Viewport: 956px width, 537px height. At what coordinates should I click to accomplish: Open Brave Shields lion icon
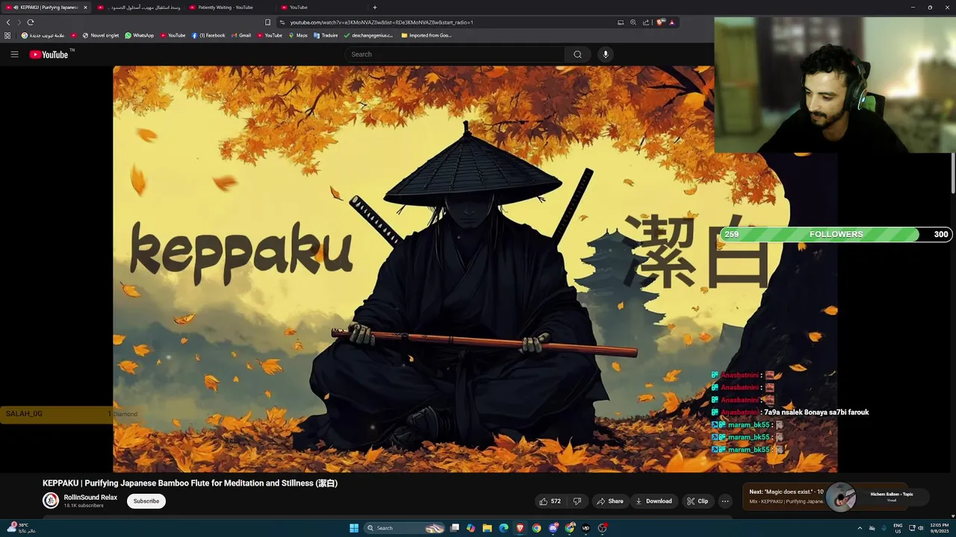point(660,22)
